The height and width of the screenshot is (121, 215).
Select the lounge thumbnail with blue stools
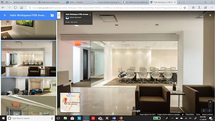(x=42, y=86)
